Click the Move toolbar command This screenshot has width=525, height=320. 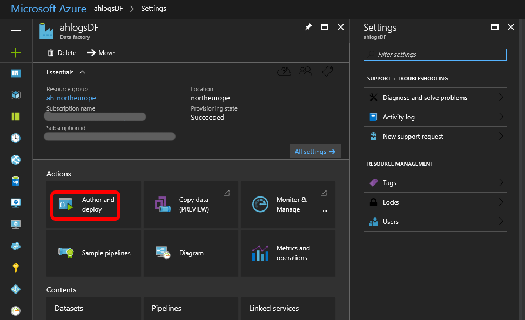[x=101, y=53]
